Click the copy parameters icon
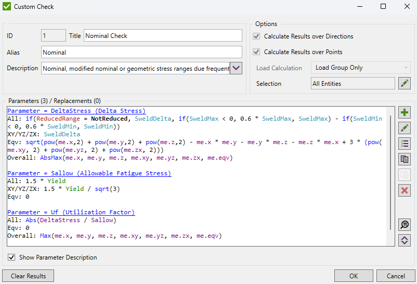Image resolution: width=417 pixels, height=284 pixels. tap(404, 159)
